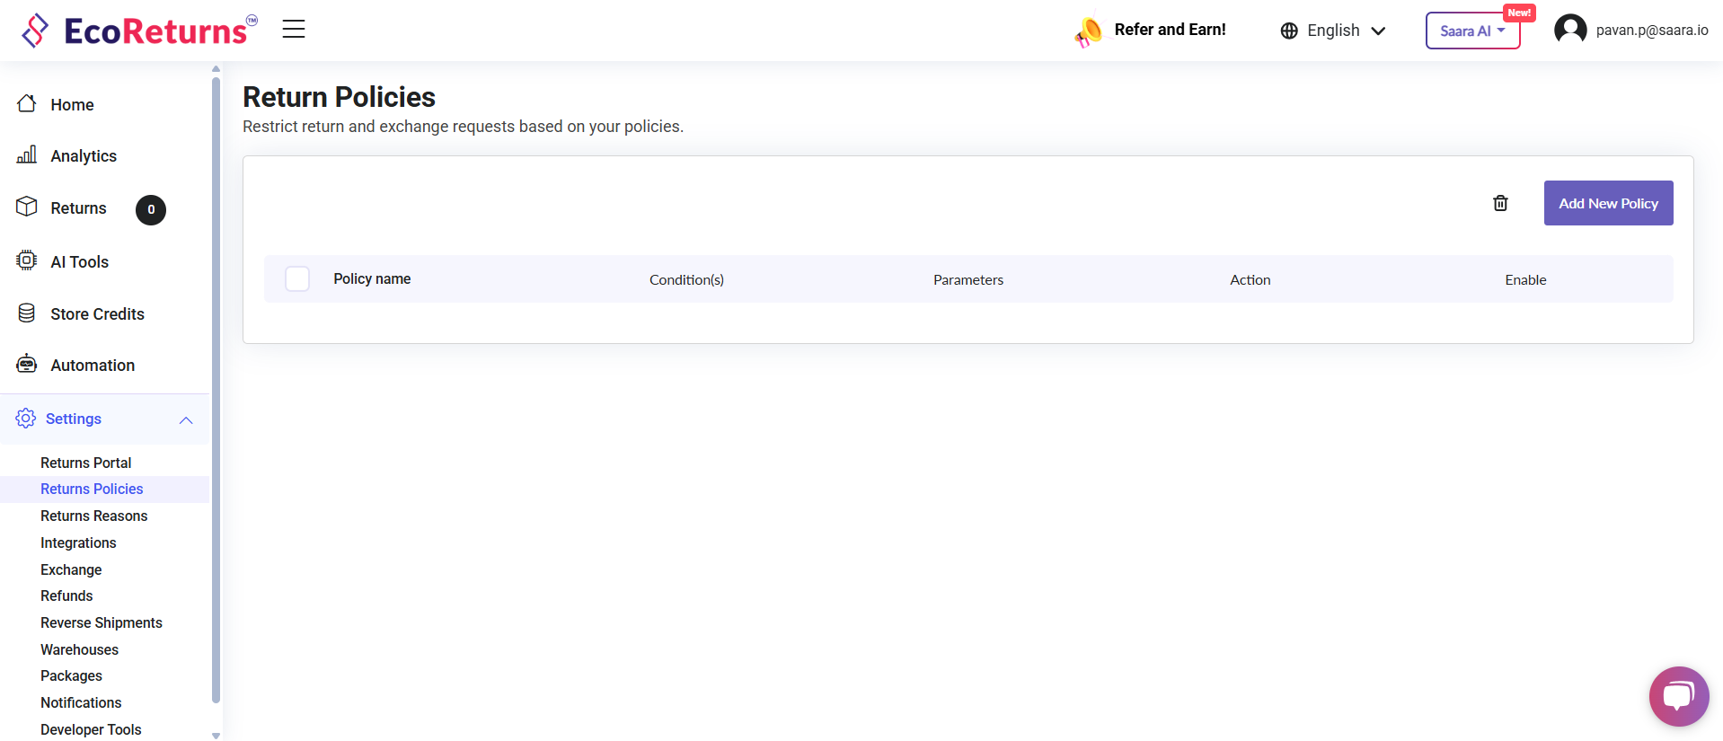The image size is (1723, 741).
Task: Click the delete trash icon
Action: click(1500, 203)
